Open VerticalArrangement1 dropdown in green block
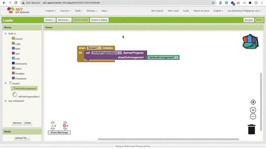This screenshot has width=266, height=149. [163, 58]
